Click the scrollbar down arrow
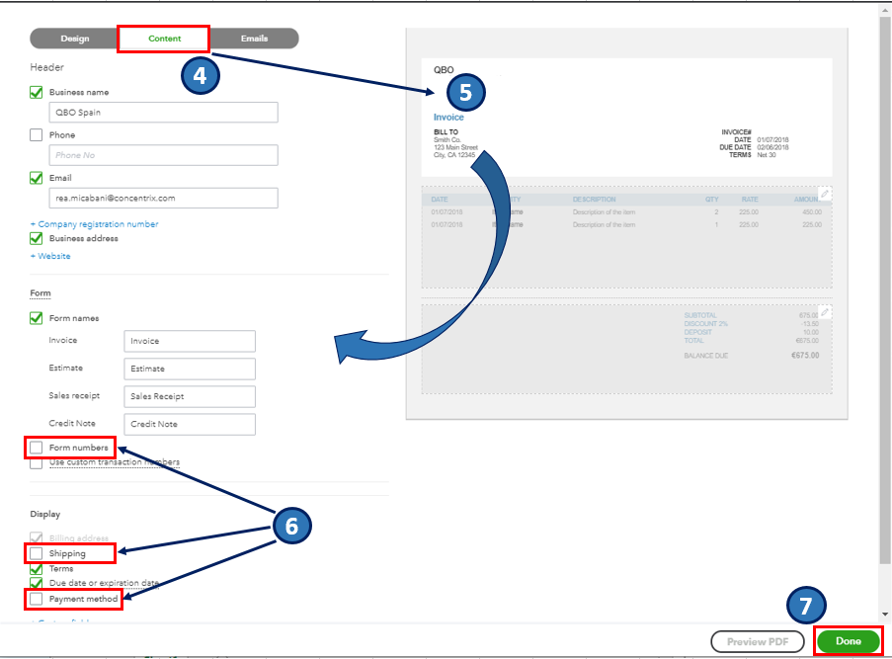The image size is (892, 659). [x=885, y=615]
